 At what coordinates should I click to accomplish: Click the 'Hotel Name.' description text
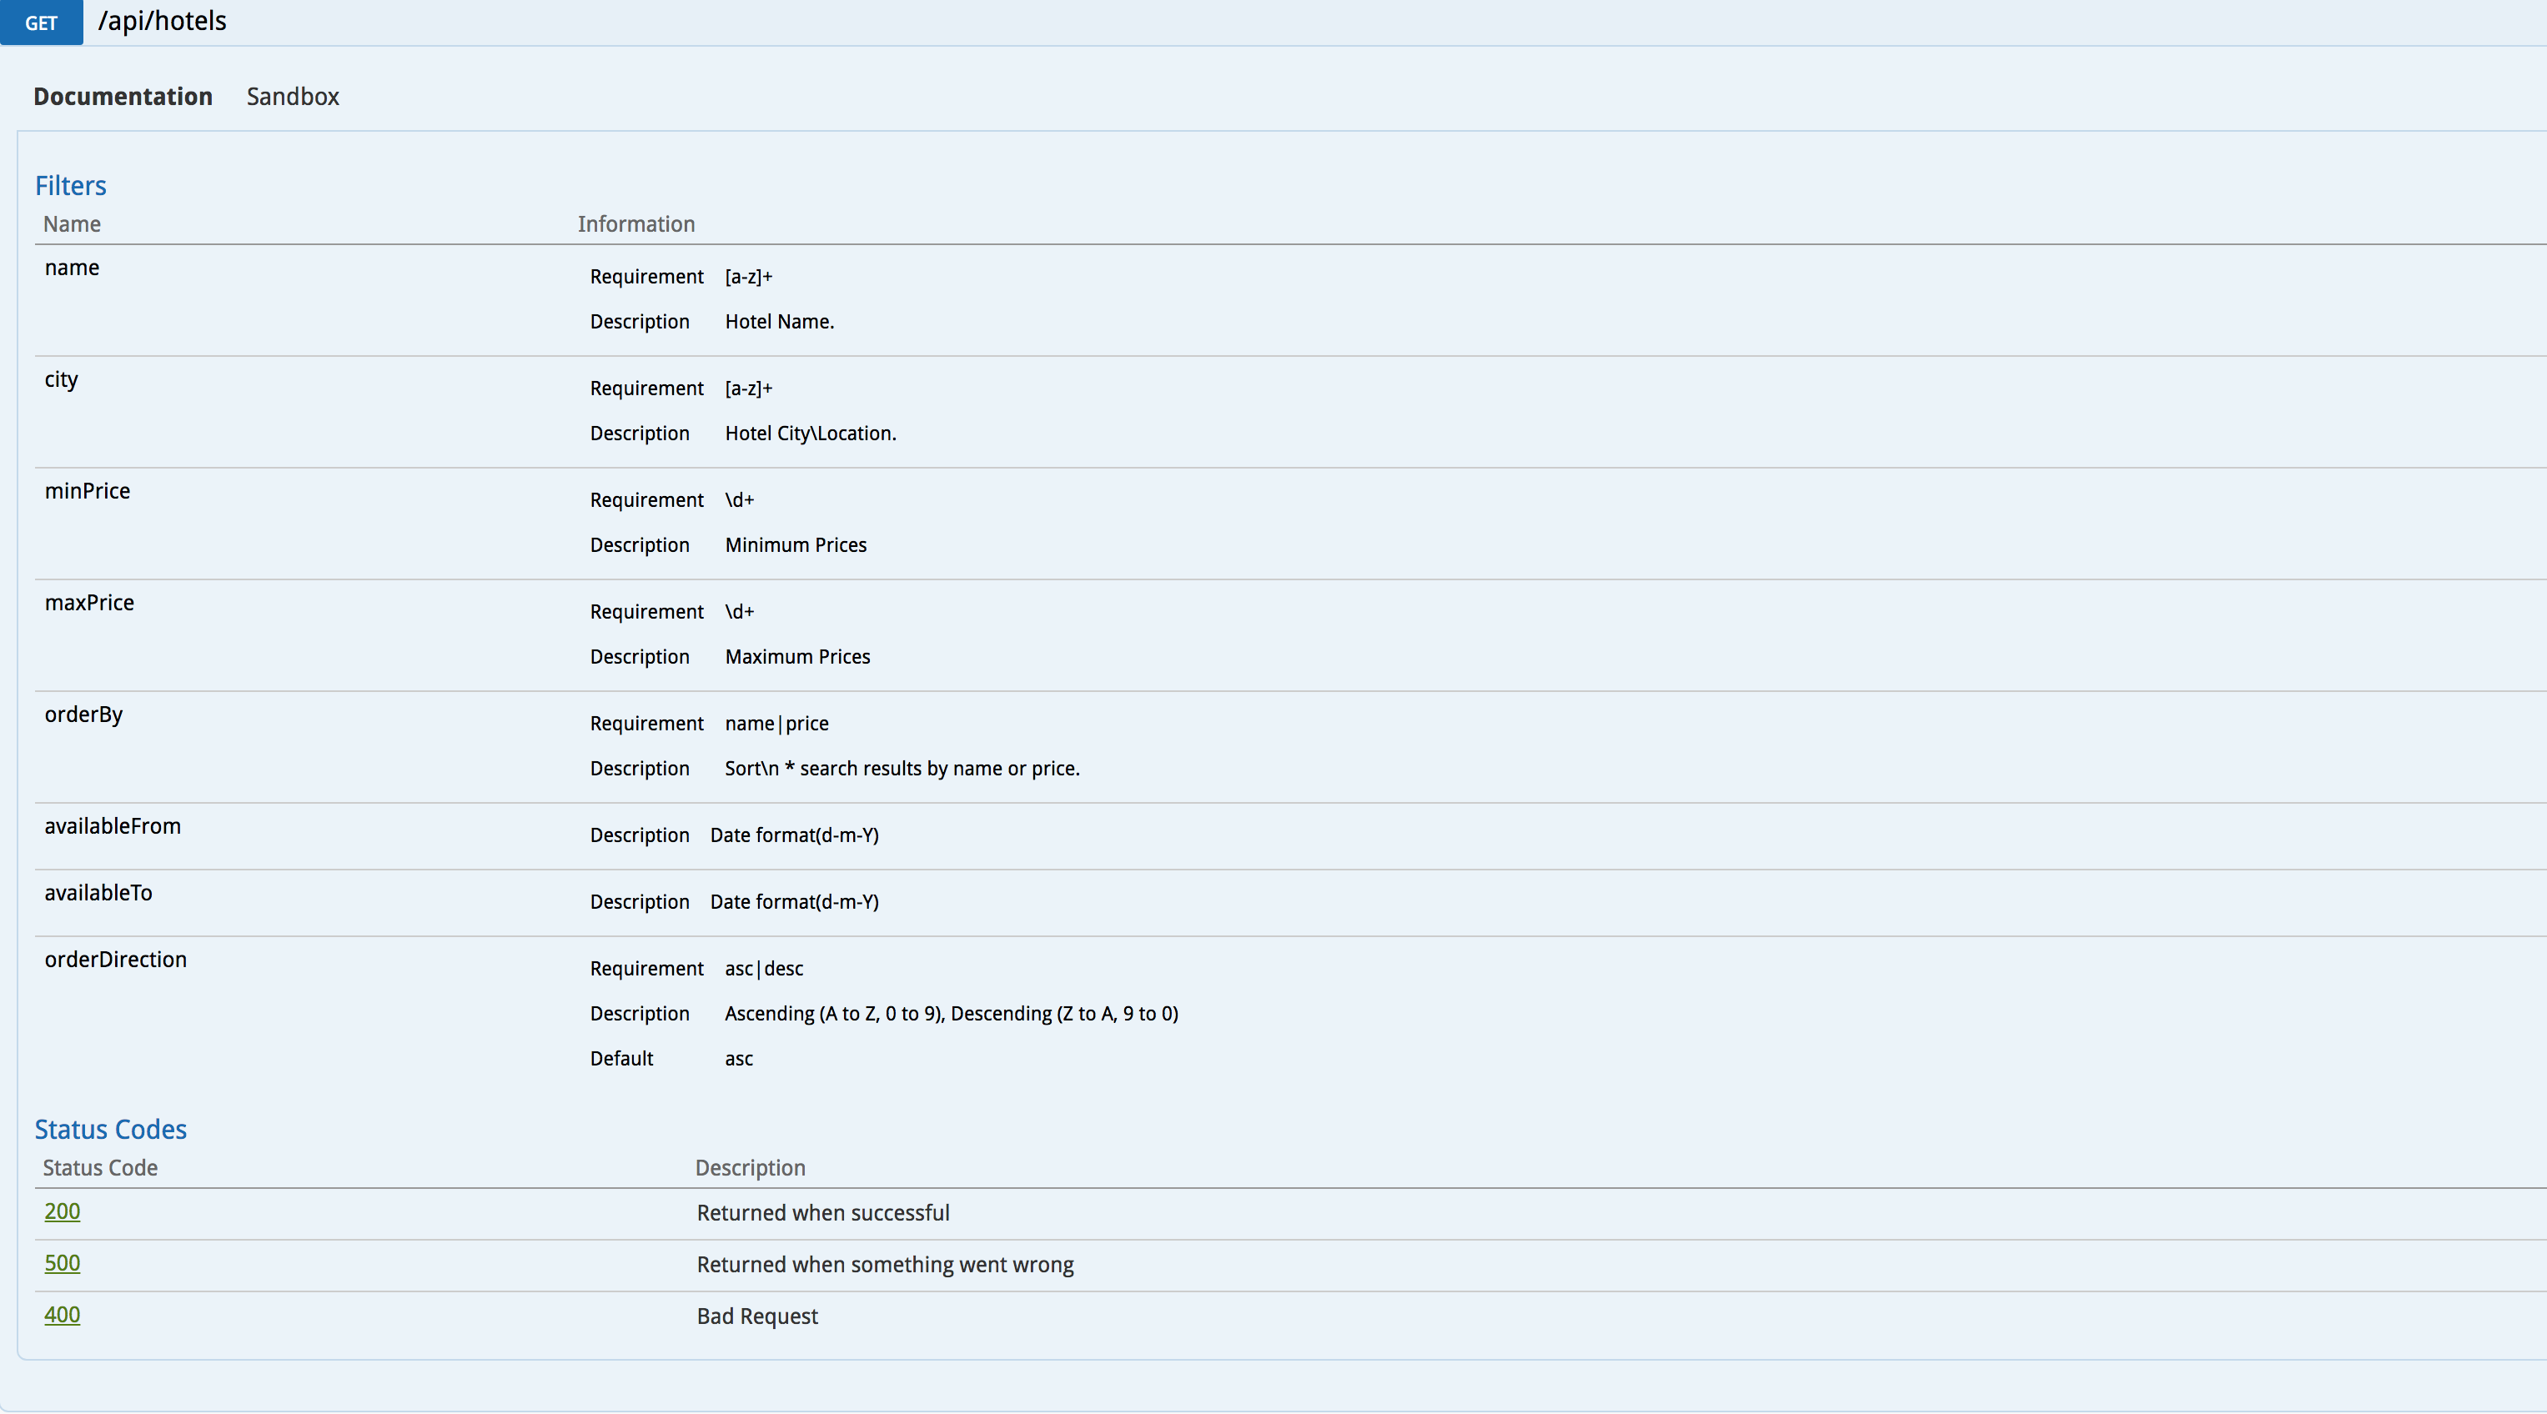coord(780,321)
